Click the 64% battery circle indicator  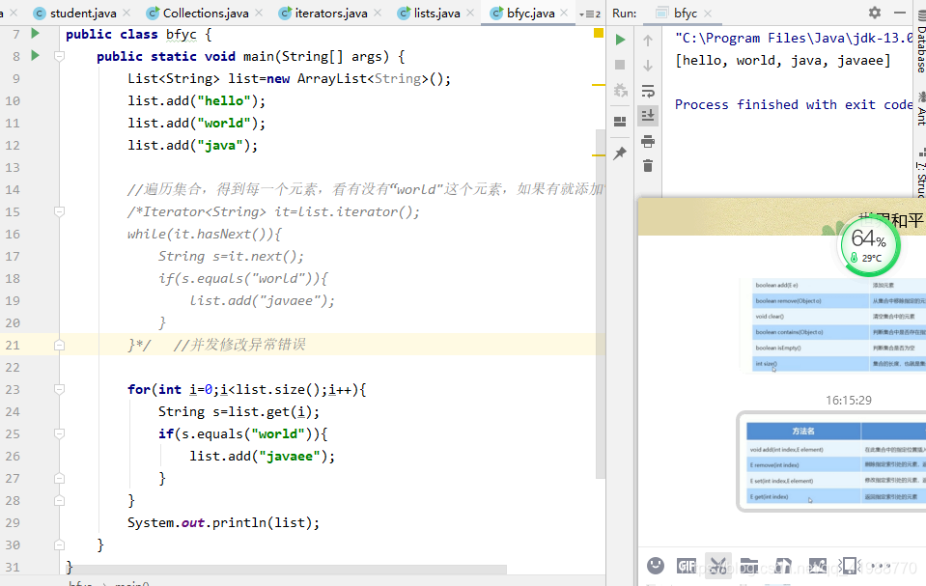coord(869,246)
